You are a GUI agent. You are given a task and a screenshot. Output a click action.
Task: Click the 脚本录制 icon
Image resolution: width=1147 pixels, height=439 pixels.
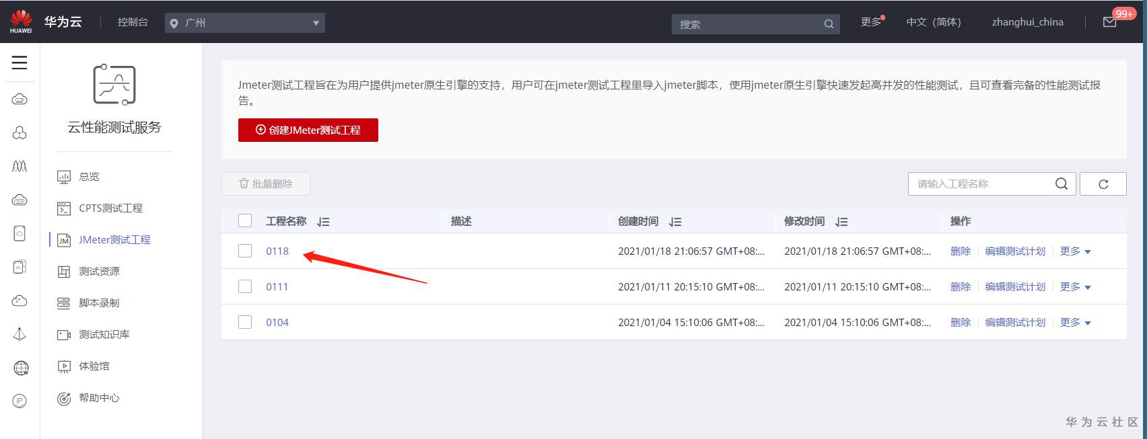[x=64, y=303]
